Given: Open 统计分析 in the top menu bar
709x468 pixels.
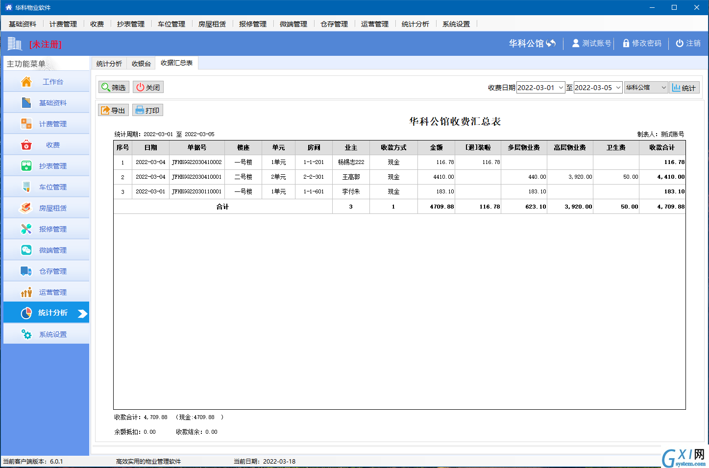Looking at the screenshot, I should click(x=416, y=24).
